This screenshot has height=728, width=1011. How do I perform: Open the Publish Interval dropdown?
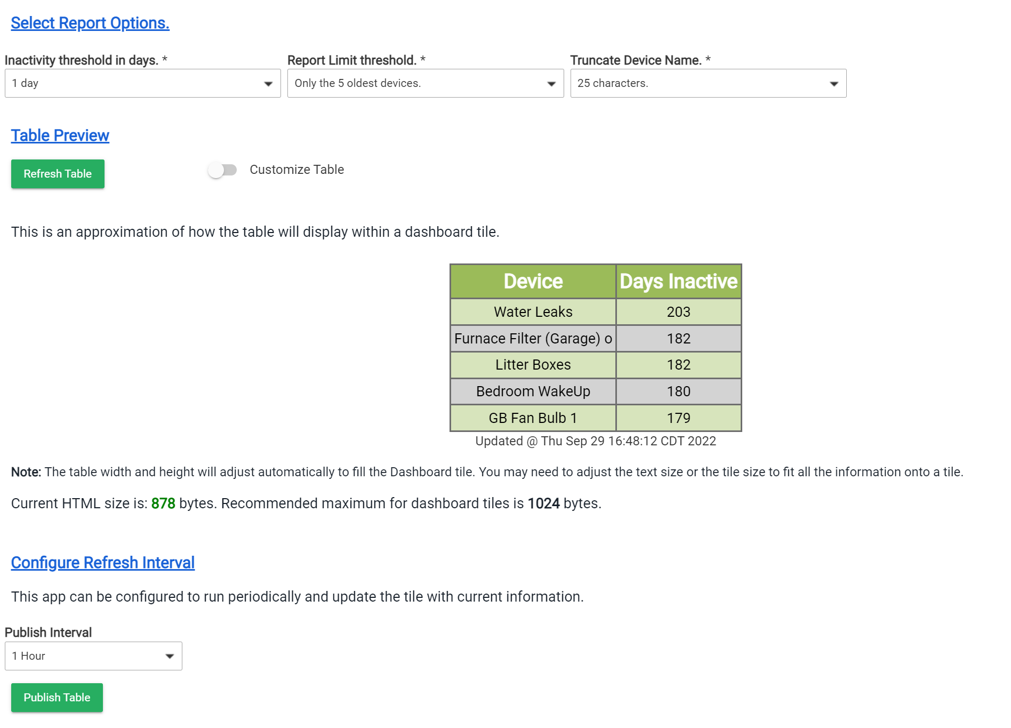pyautogui.click(x=93, y=656)
